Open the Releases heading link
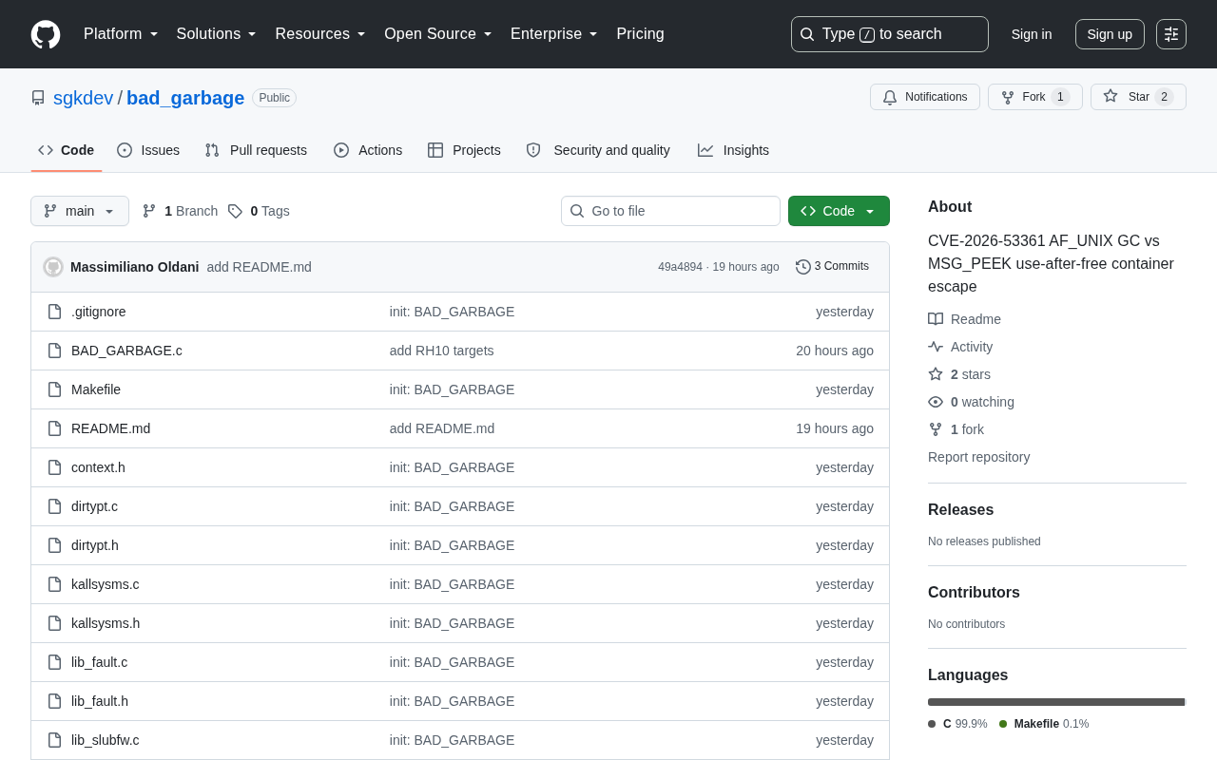 coord(961,510)
